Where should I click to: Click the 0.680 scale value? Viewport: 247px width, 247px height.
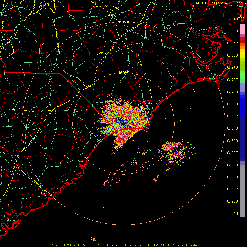tap(232, 104)
